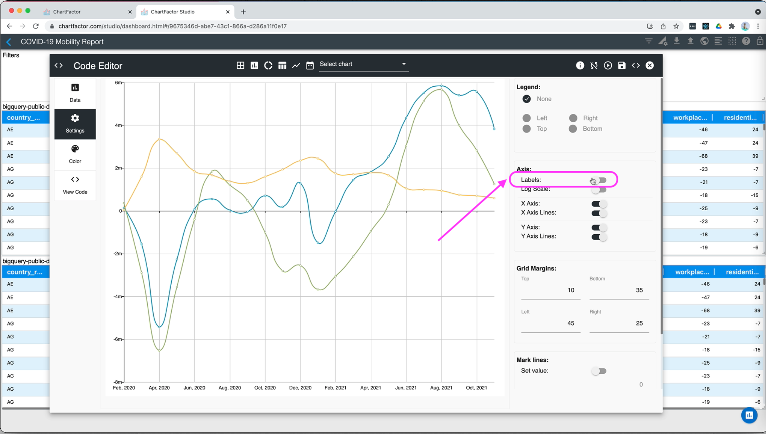The height and width of the screenshot is (434, 766).
Task: Switch to the Data tab
Action: tap(75, 93)
